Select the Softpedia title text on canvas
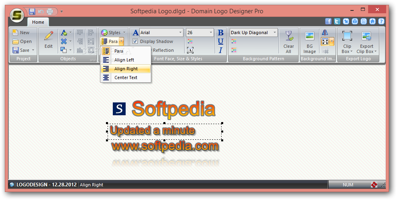This screenshot has width=397, height=200. [173, 109]
